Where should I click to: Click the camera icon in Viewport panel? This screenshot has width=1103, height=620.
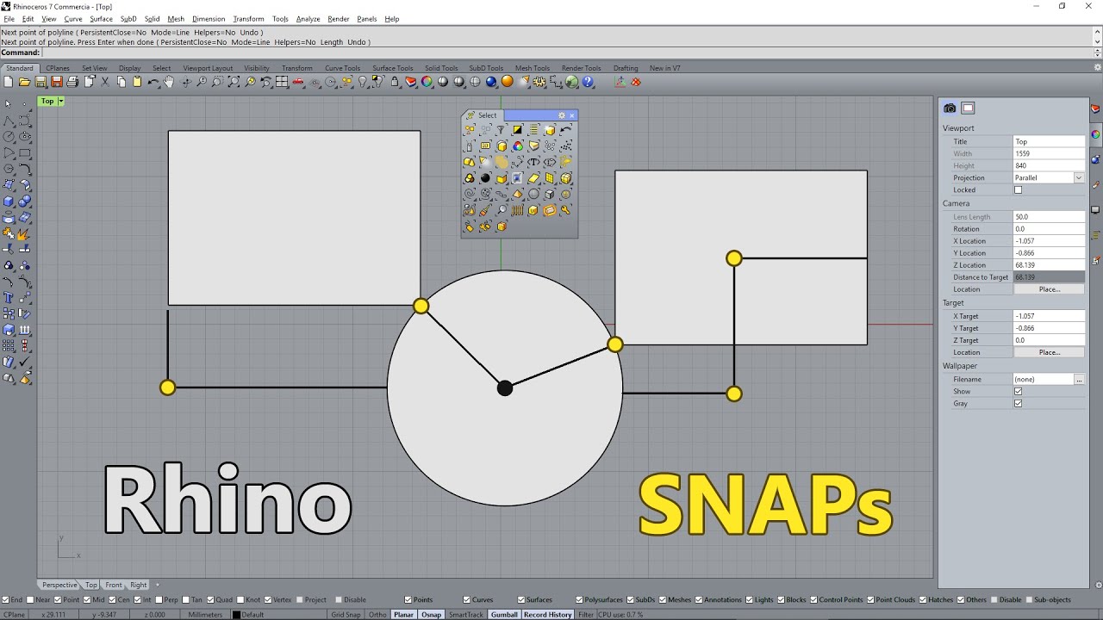point(950,108)
